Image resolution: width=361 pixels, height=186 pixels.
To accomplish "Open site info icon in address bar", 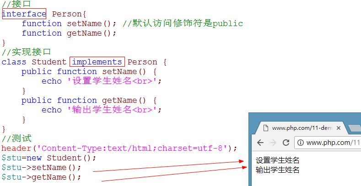I will (302, 143).
